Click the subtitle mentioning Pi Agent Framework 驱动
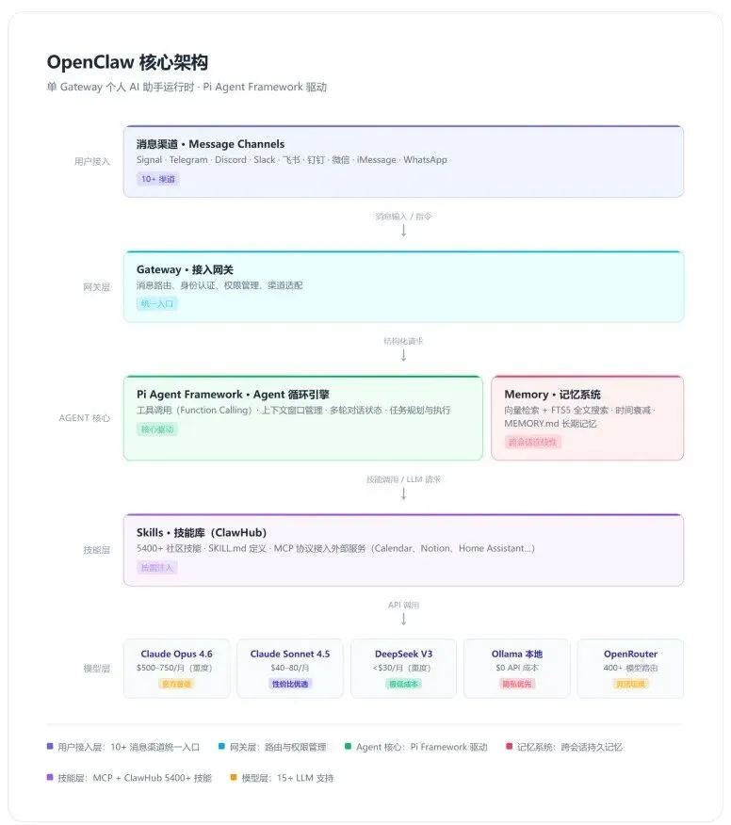Screen dimensions: 731x825 [x=187, y=87]
